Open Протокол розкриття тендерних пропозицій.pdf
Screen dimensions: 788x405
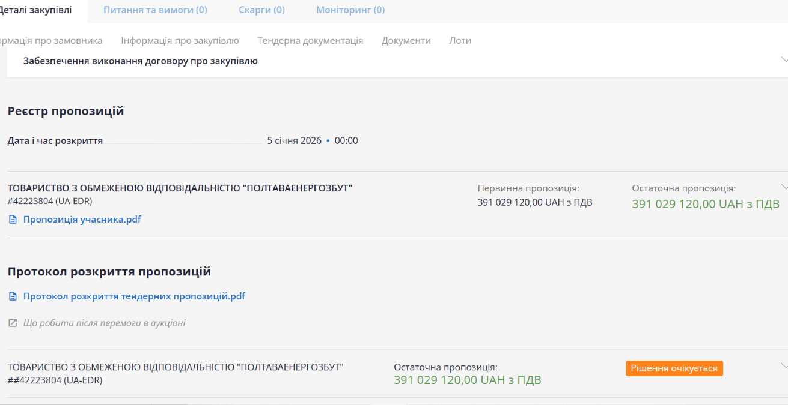click(134, 296)
